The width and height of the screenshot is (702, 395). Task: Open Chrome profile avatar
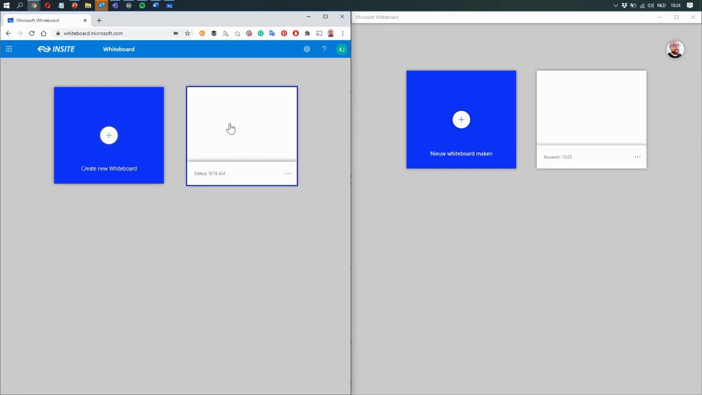coord(331,33)
